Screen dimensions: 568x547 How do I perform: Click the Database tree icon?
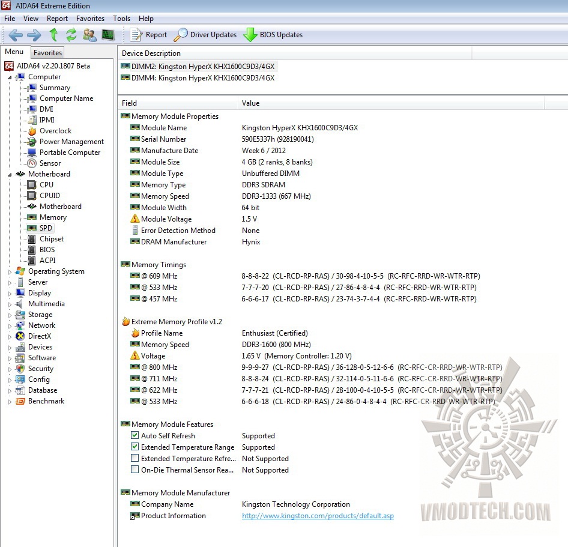click(20, 390)
